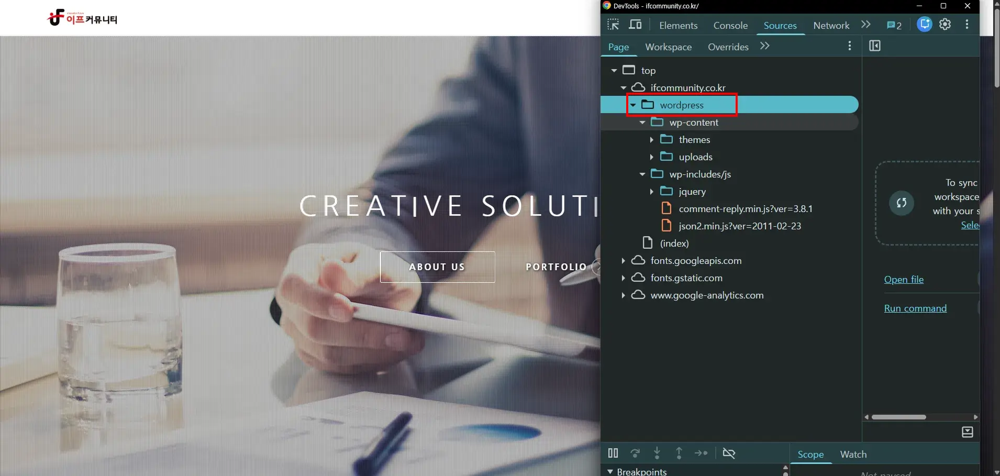Click the step over debugger icon
Viewport: 1000px width, 476px height.
click(635, 453)
